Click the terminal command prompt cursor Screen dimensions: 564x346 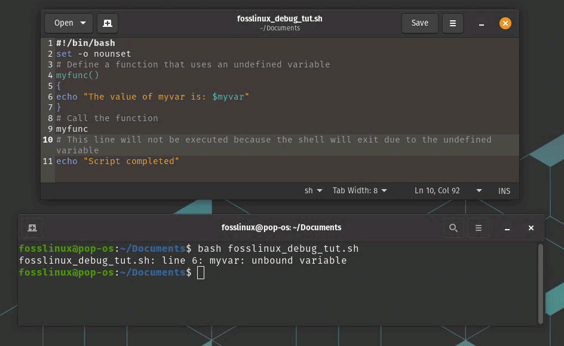[201, 273]
